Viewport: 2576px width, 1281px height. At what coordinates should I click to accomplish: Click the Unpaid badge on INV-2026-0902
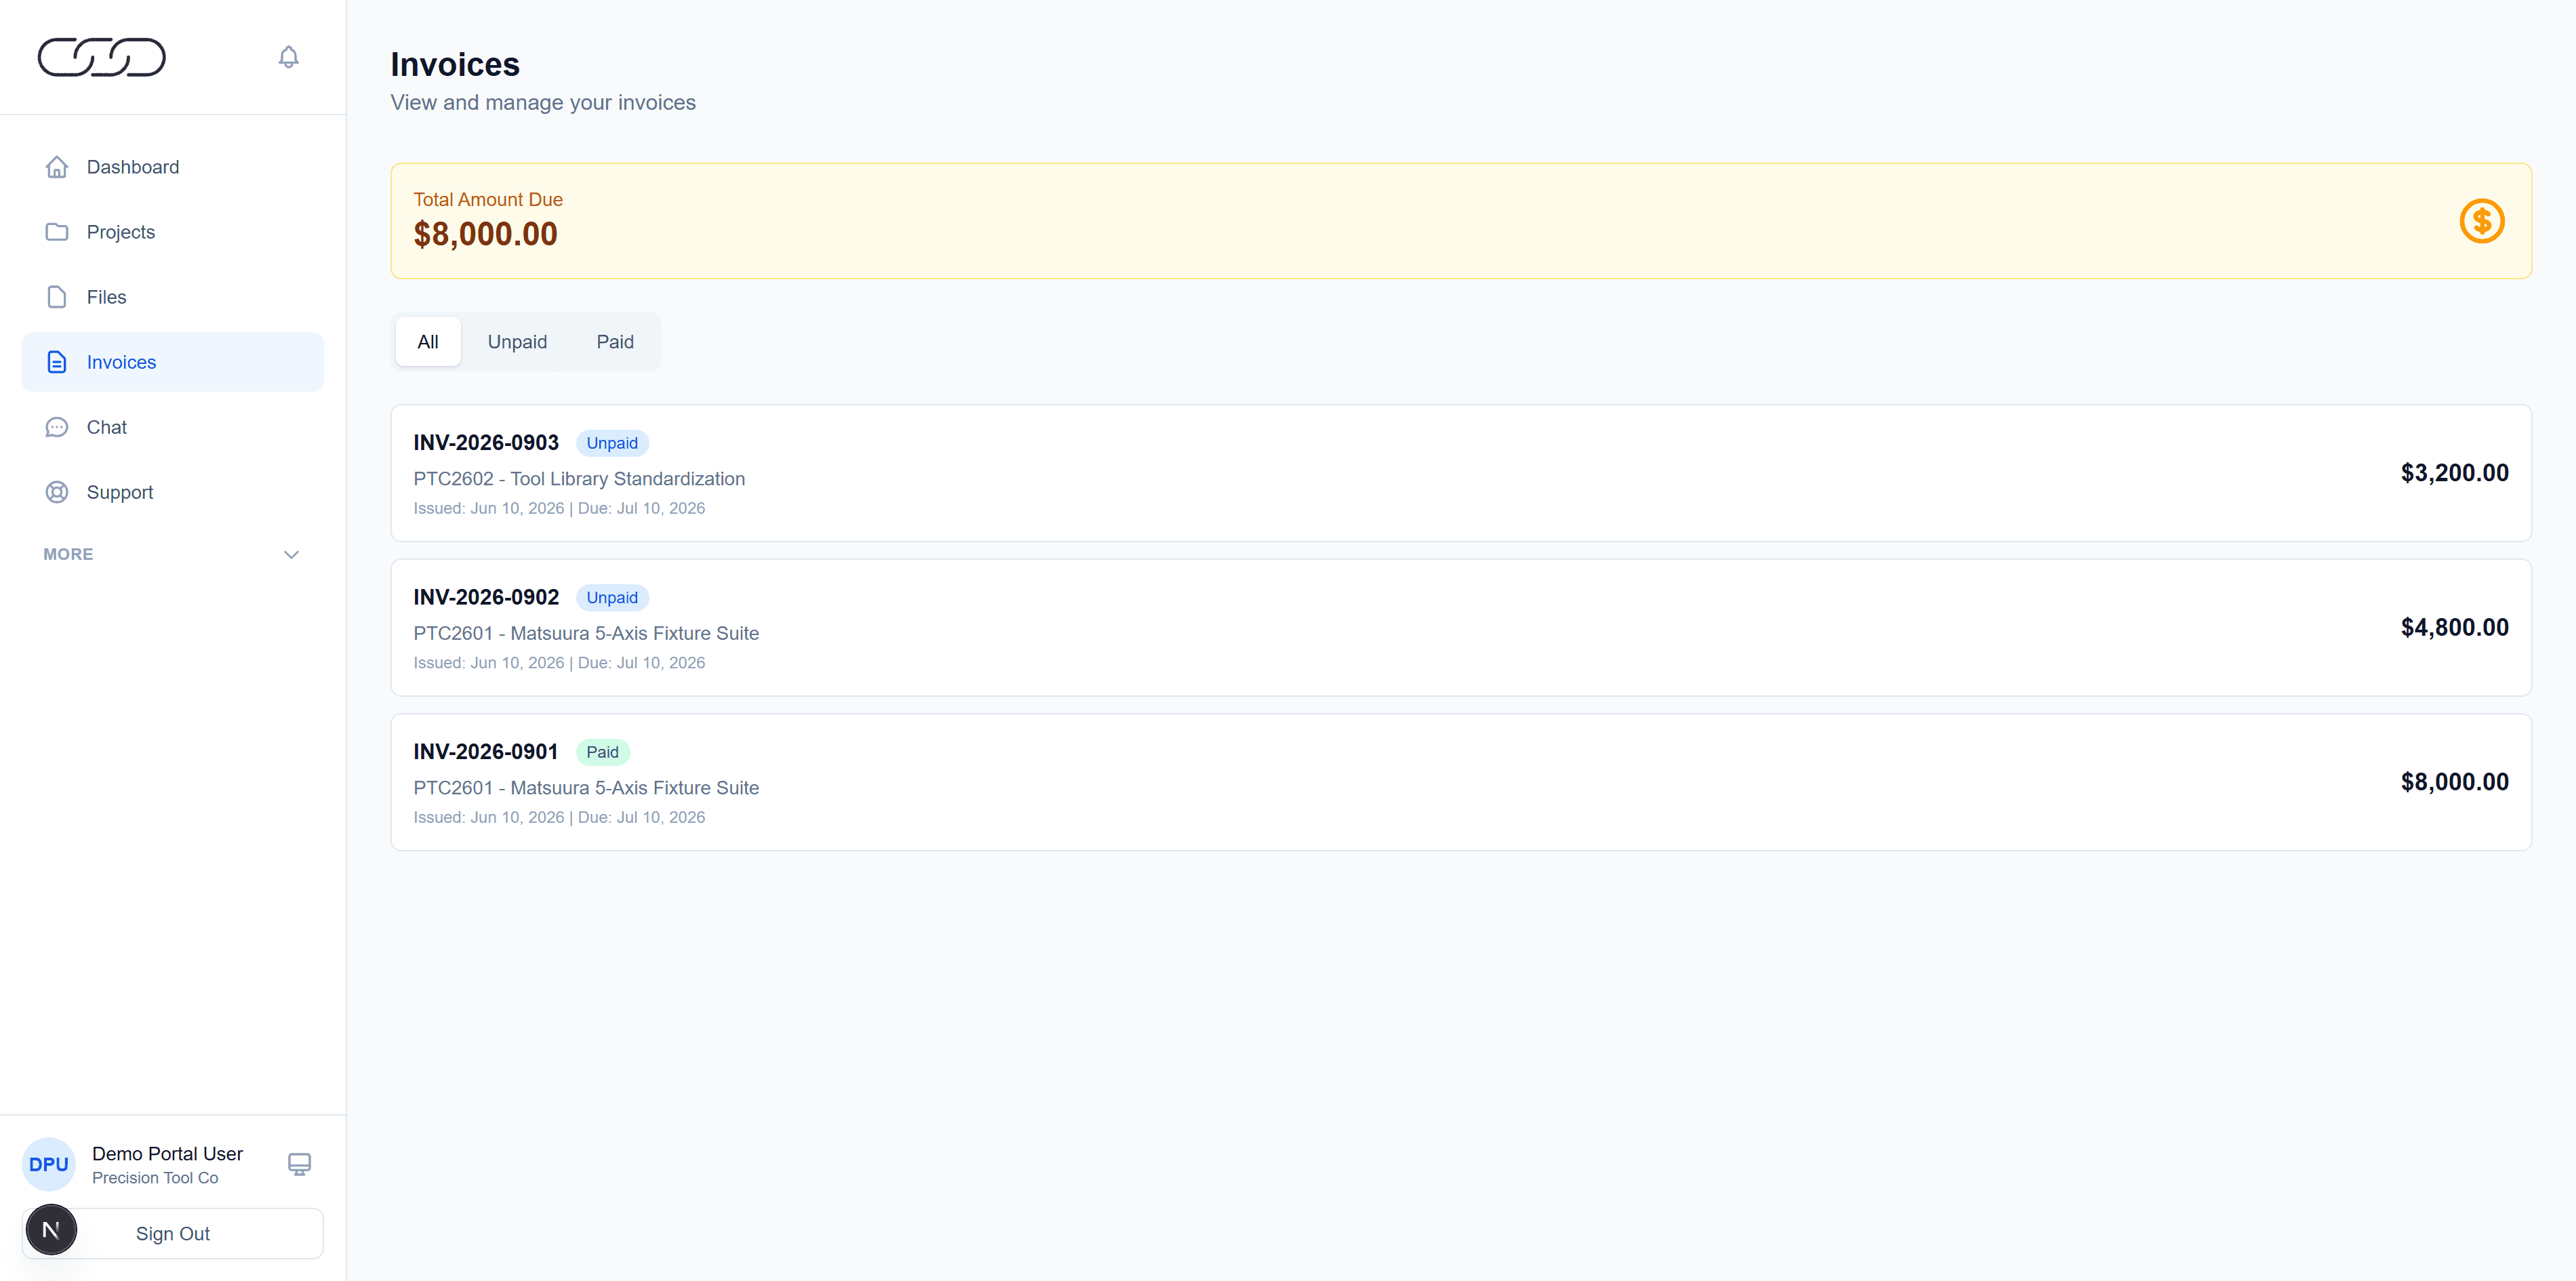[612, 597]
